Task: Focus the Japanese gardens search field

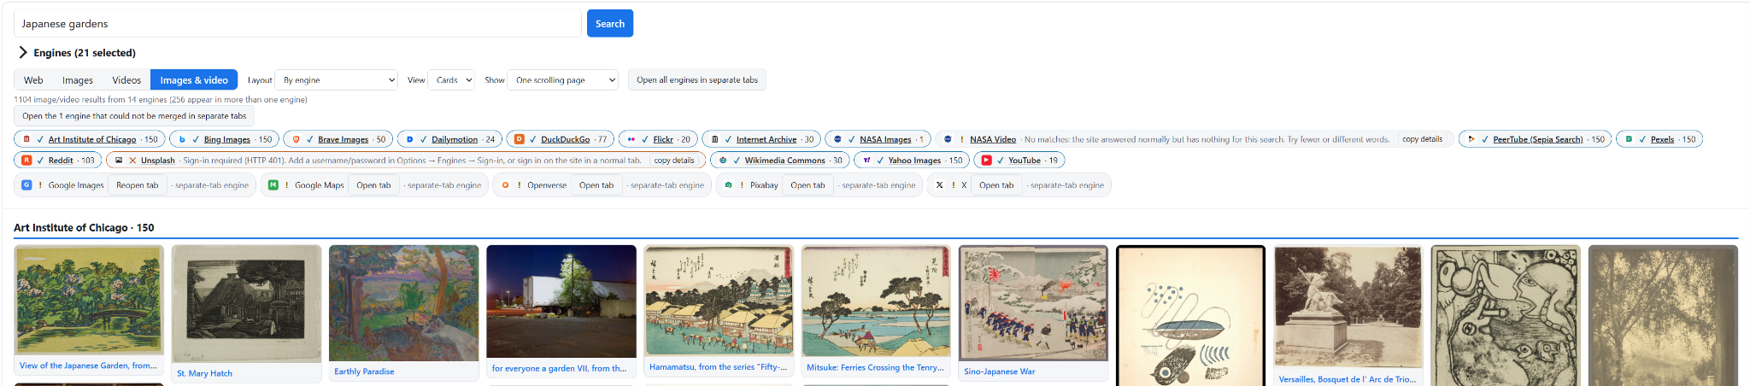Action: (x=297, y=23)
